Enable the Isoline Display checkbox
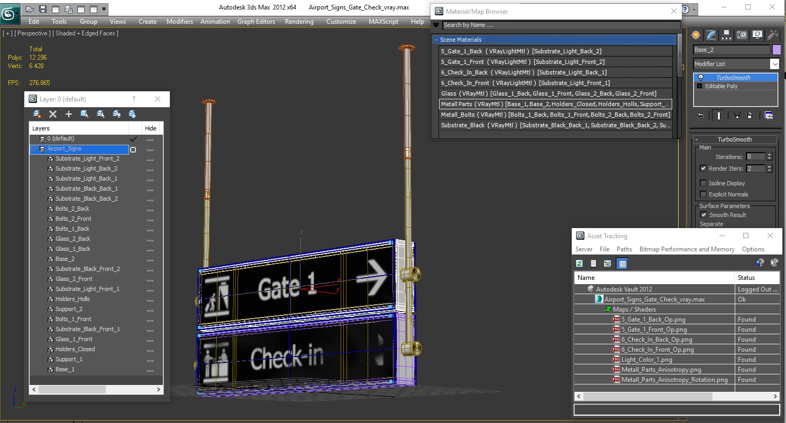The image size is (786, 423). pyautogui.click(x=703, y=183)
